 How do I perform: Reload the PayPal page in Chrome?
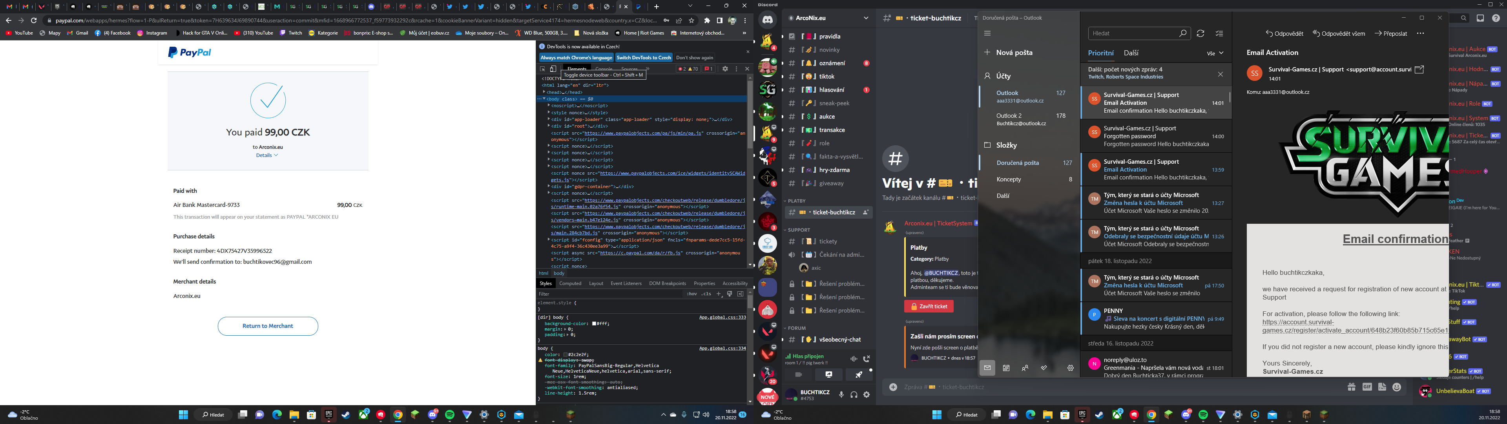[34, 20]
